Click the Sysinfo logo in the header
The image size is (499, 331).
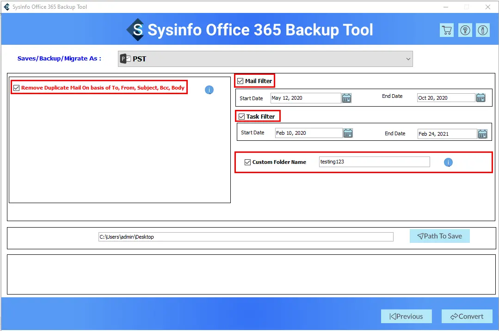click(x=135, y=30)
